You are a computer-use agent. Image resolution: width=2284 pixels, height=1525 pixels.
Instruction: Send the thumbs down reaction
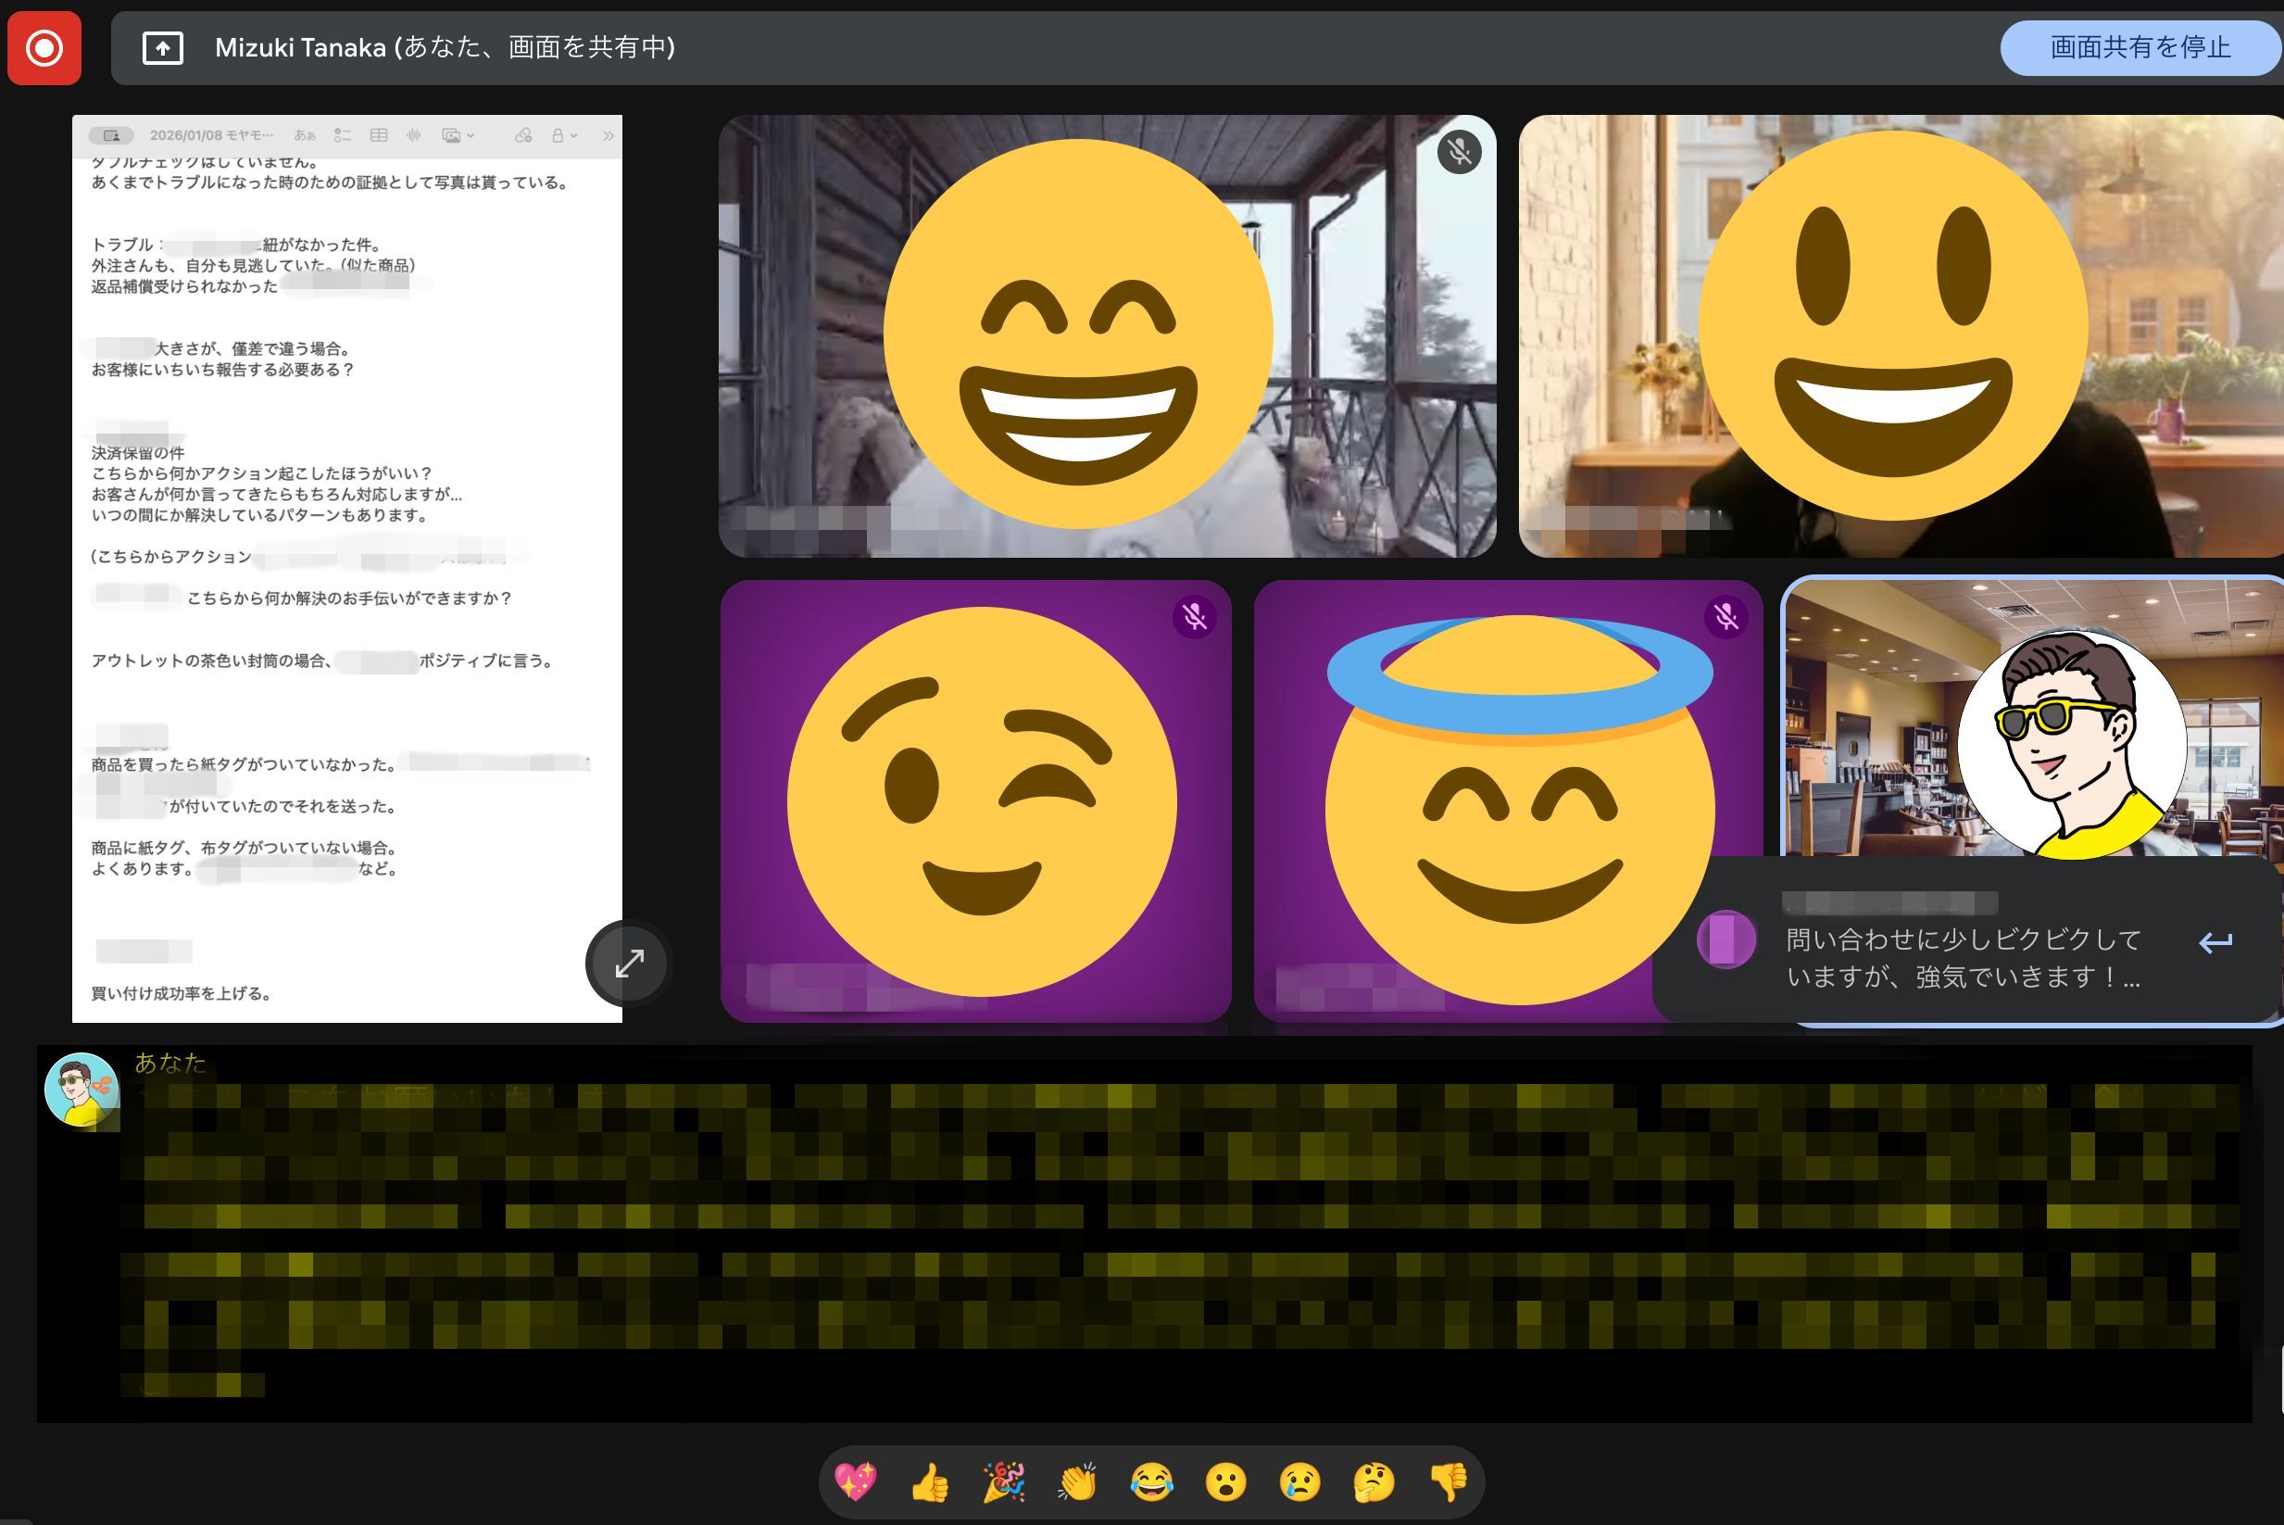click(x=1449, y=1482)
